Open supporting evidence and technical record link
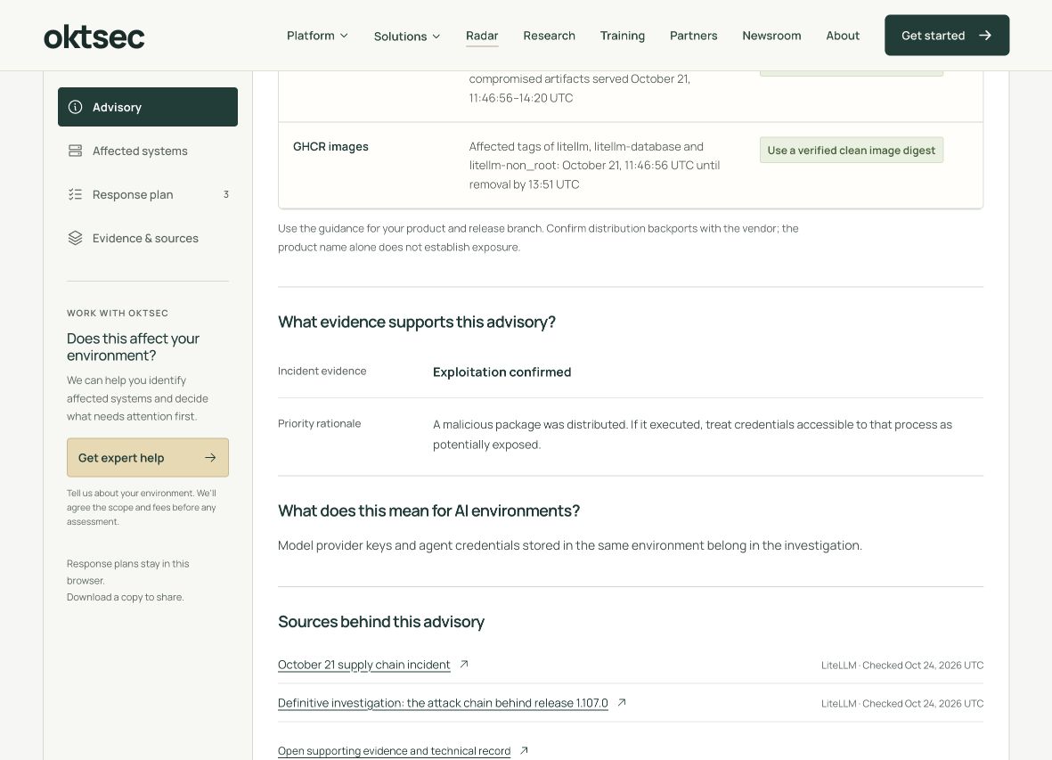1052x760 pixels. pos(394,751)
